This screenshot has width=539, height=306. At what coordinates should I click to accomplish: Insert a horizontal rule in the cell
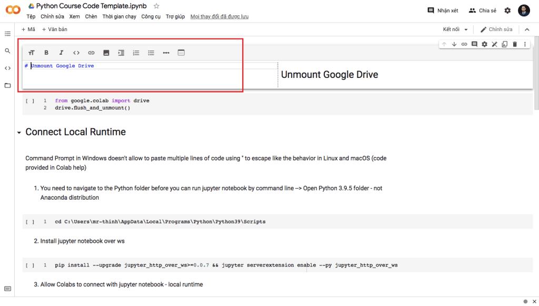166,53
